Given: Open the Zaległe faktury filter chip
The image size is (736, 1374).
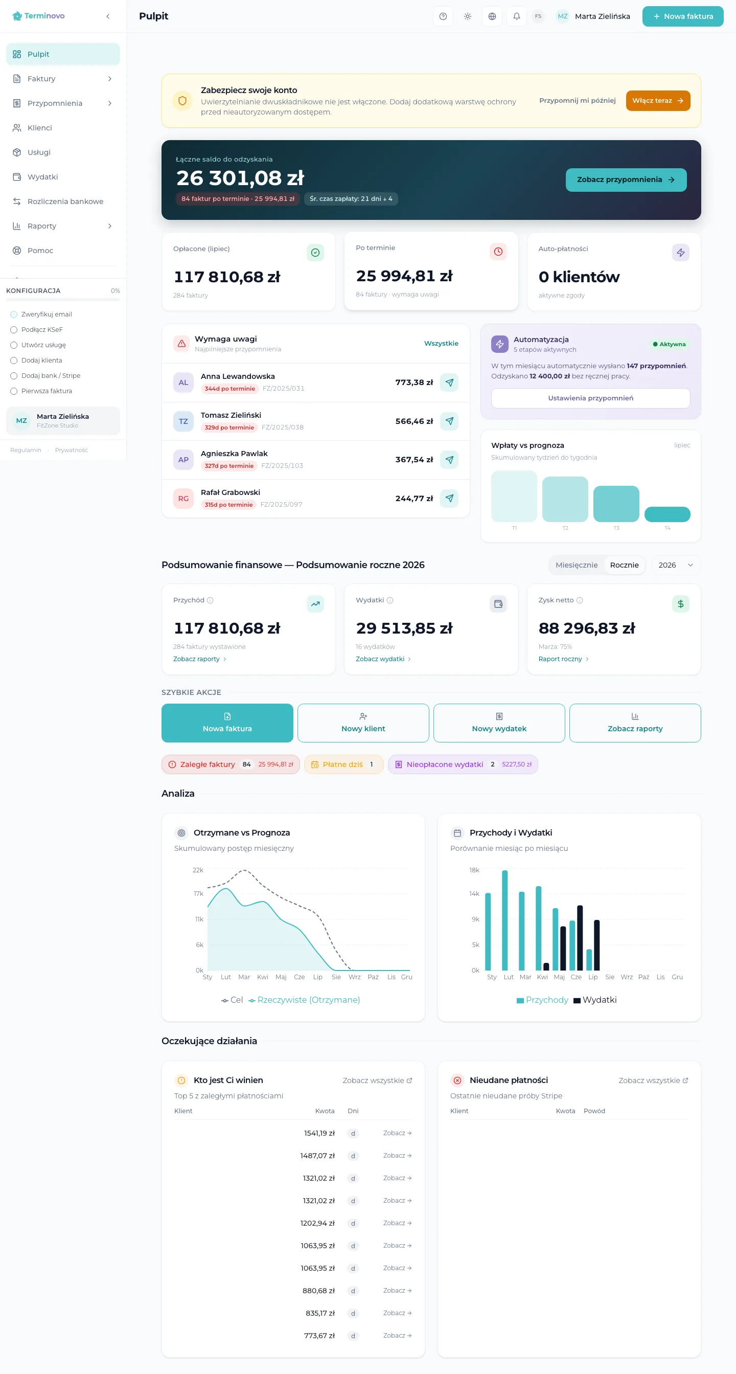Looking at the screenshot, I should pos(231,764).
